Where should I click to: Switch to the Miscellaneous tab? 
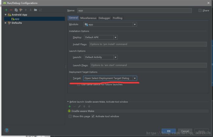[x=88, y=18]
